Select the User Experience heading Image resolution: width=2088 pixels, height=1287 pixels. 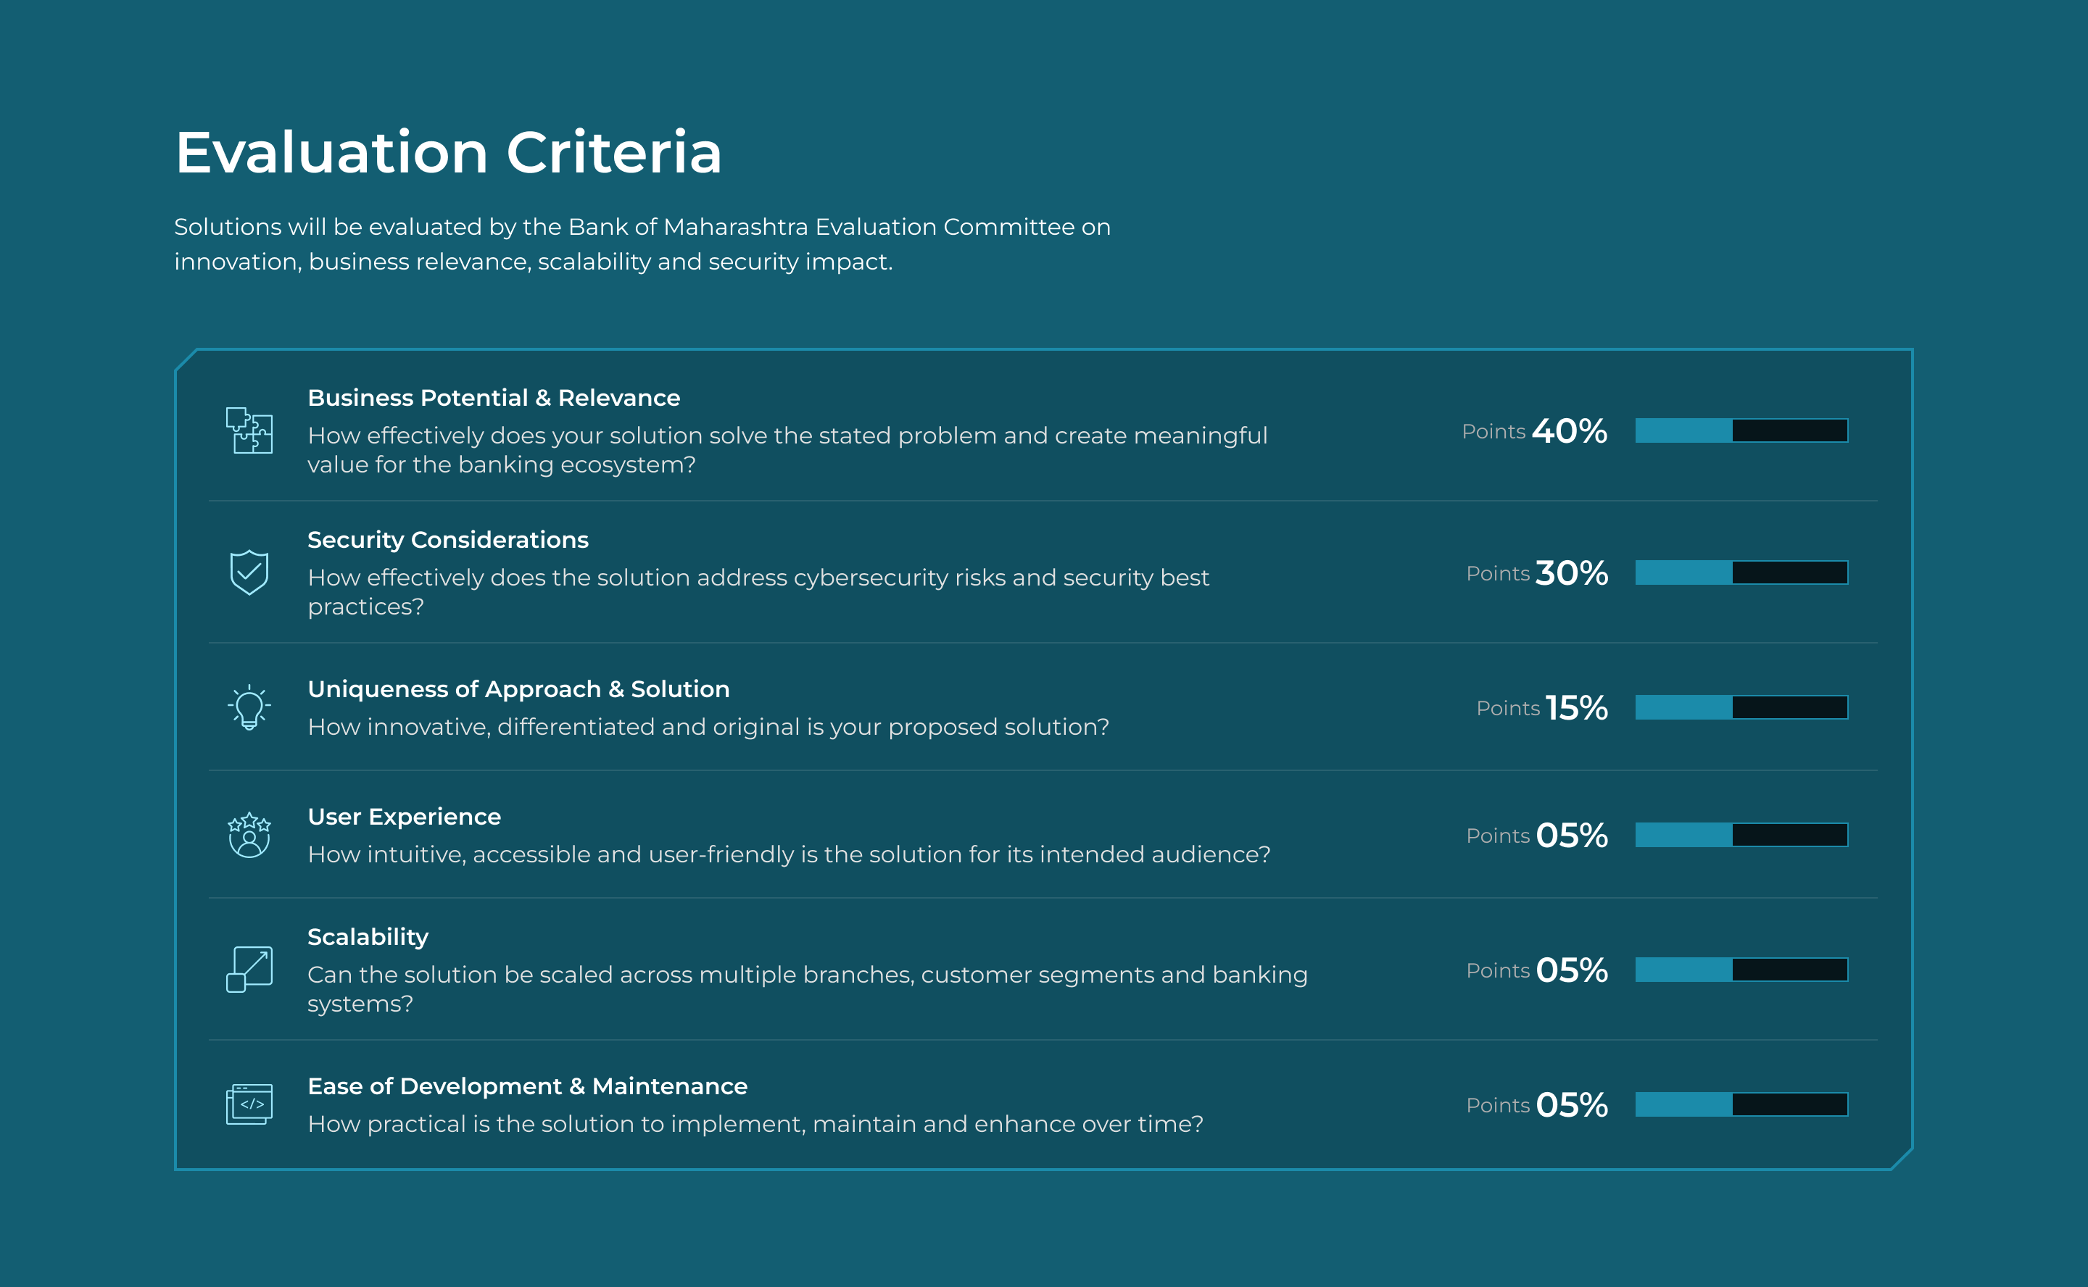pos(405,817)
